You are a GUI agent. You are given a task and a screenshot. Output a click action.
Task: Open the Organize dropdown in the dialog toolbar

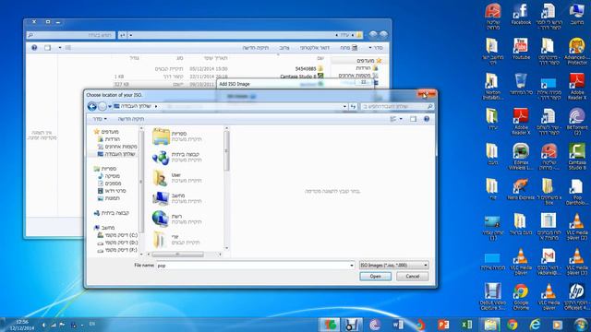point(100,119)
